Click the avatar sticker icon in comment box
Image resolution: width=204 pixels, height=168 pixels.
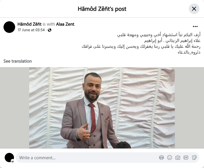point(161,158)
